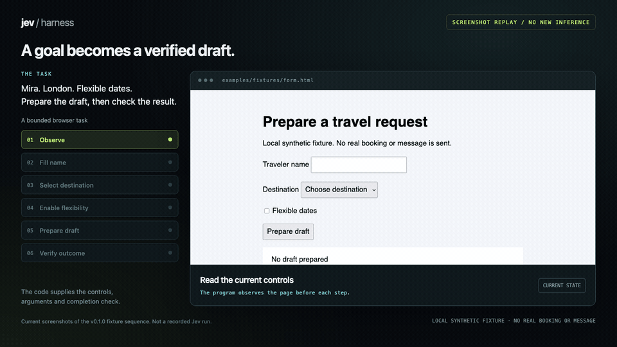Select the 05 Prepare draft step

tap(100, 230)
